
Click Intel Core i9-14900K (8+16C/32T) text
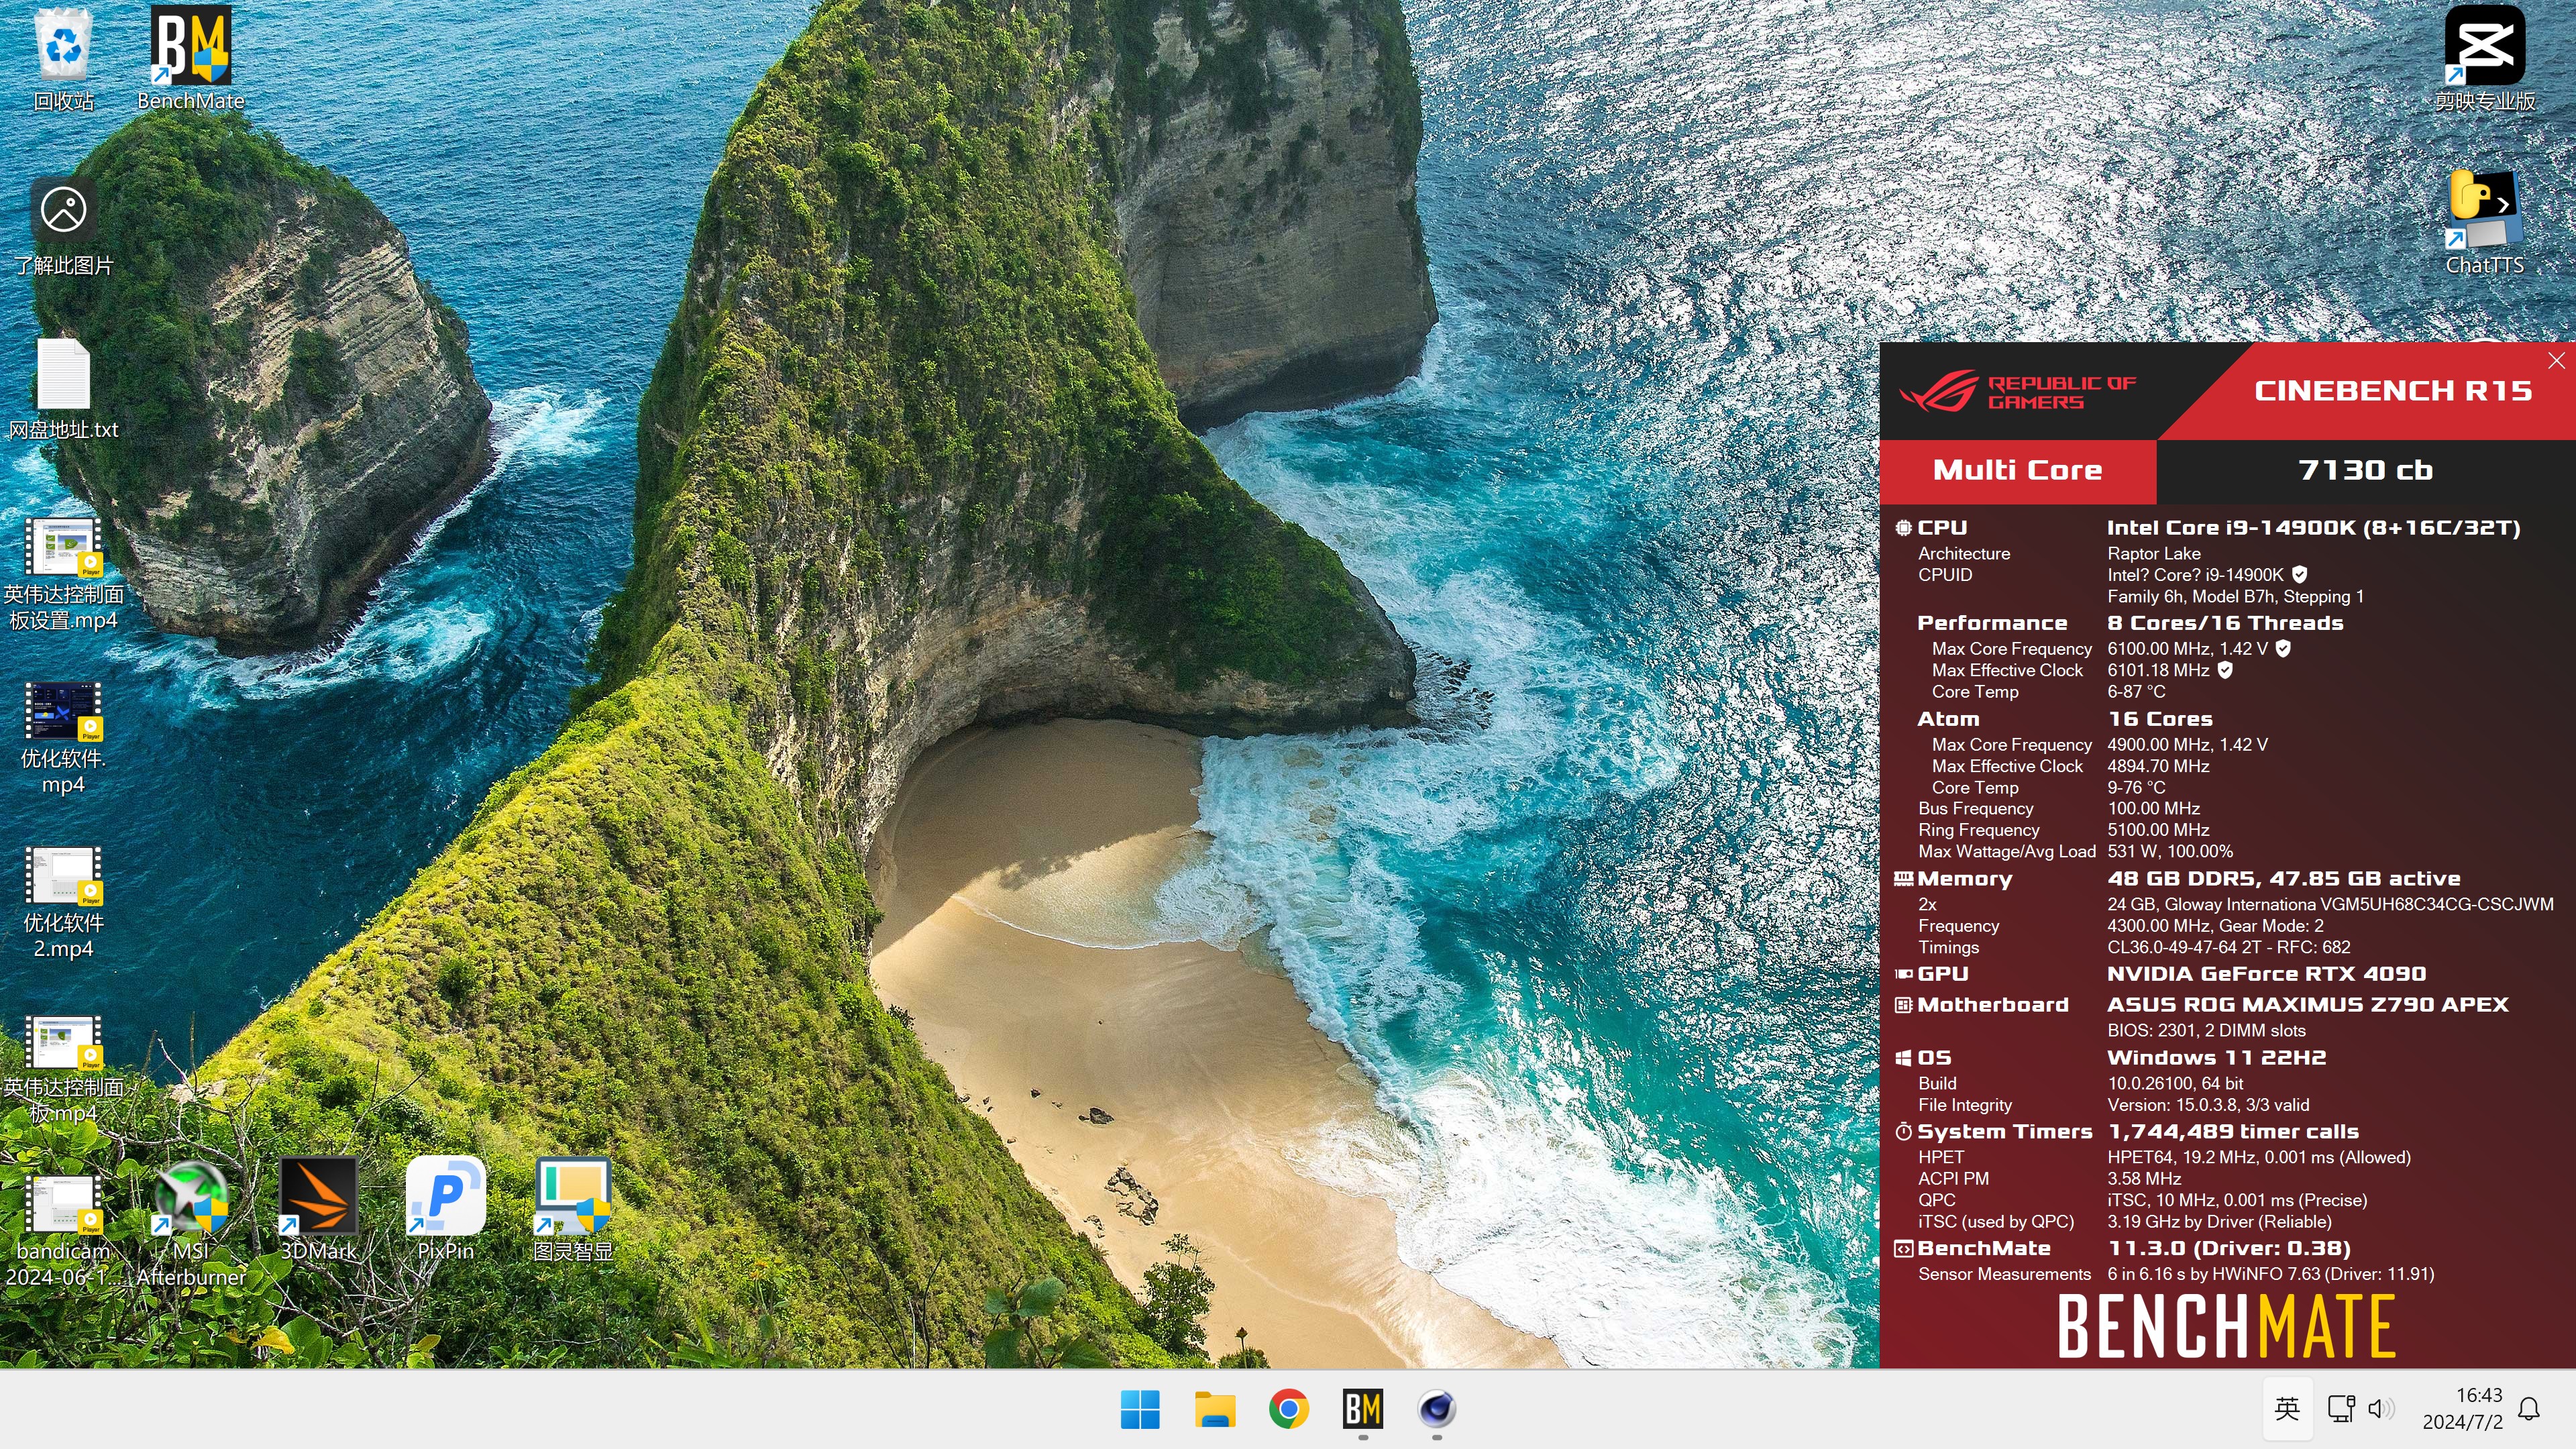point(2313,527)
